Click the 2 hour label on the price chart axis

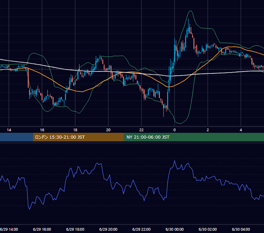coord(208,130)
